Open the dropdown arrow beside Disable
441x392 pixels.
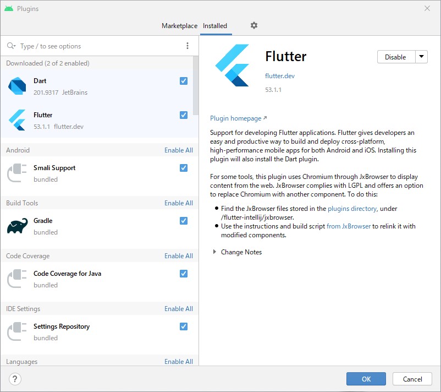click(421, 57)
